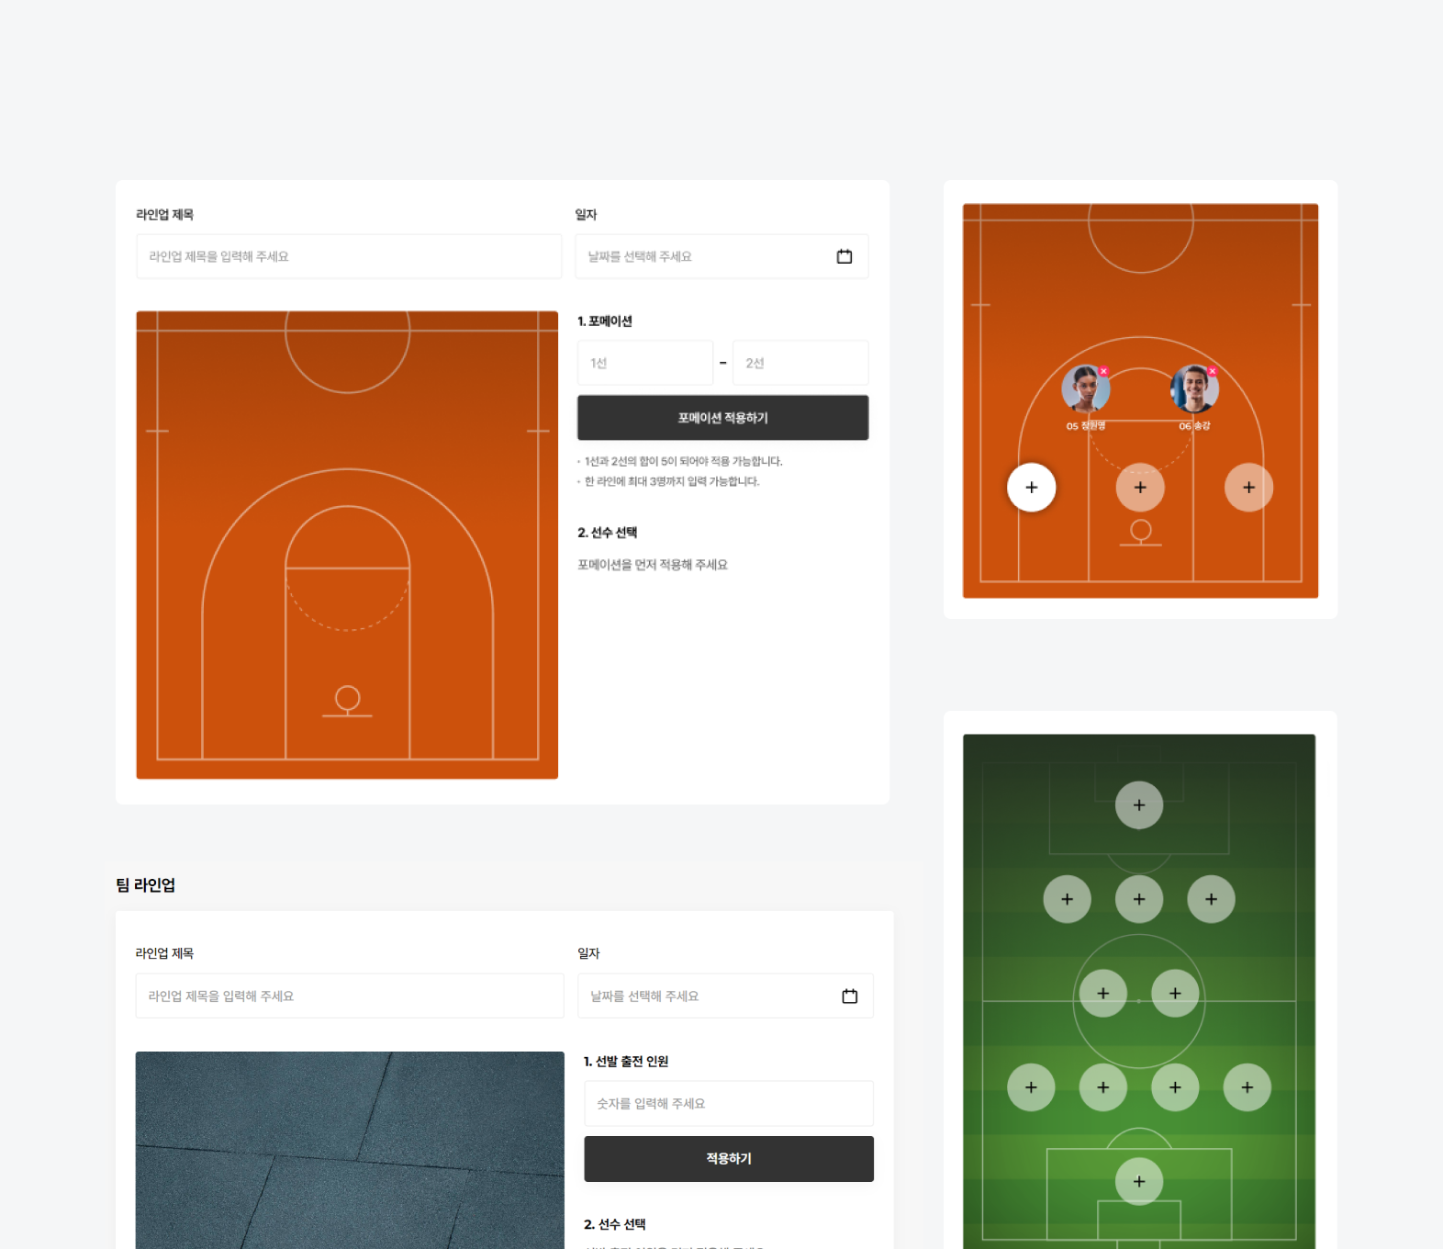This screenshot has height=1249, width=1443.
Task: Open the calendar icon in the 팀 라인업 date field
Action: (850, 996)
